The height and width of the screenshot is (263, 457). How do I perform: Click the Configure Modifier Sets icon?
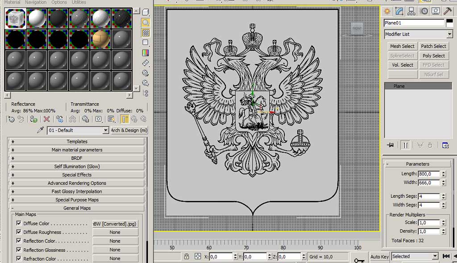445,145
